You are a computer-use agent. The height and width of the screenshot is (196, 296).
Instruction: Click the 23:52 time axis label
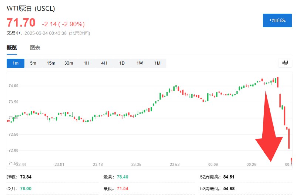(x=175, y=164)
